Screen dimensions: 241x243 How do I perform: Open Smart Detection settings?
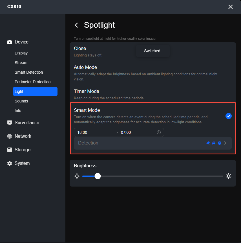(29, 72)
